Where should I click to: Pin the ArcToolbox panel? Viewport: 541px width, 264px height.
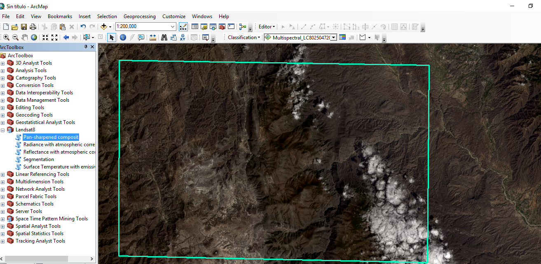(86, 47)
